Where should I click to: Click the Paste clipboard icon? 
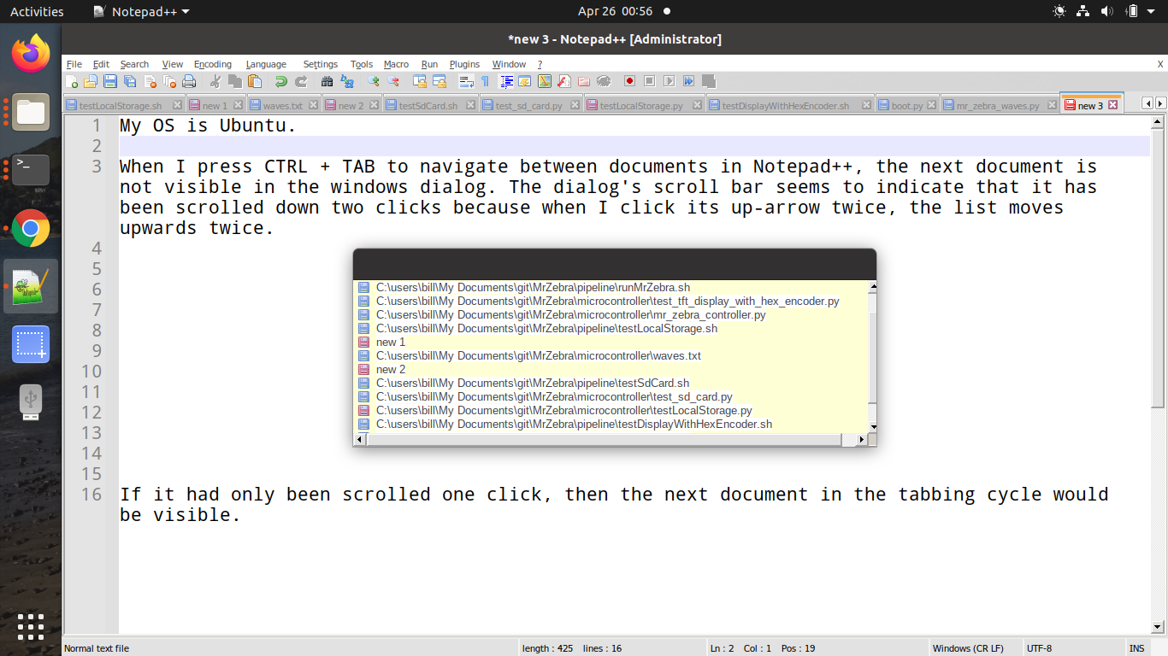[255, 81]
